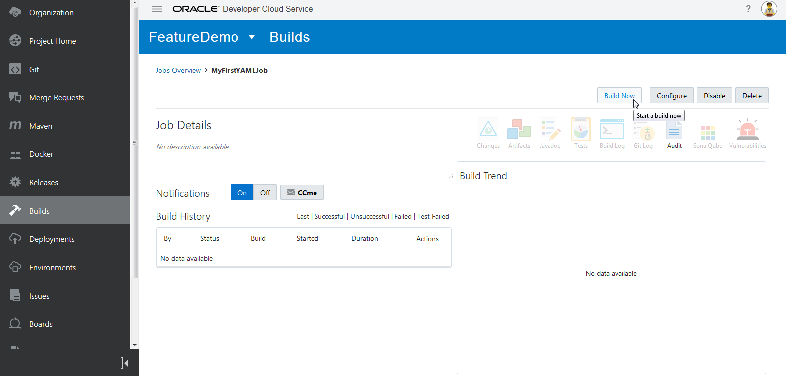Turn notifications Off

tap(265, 192)
